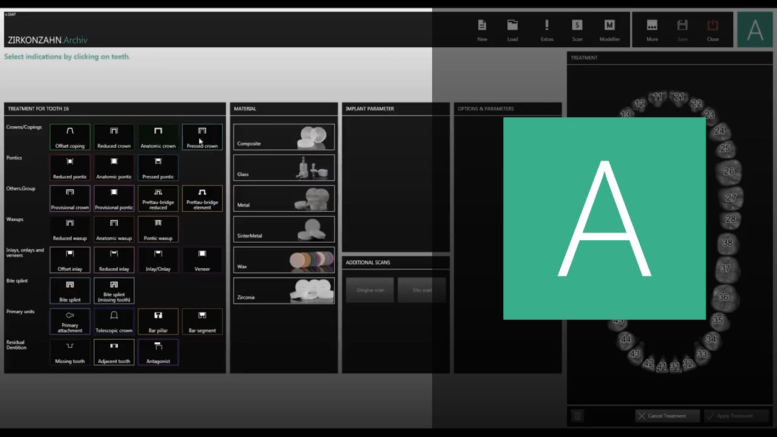777x437 pixels.
Task: Click the Close toolbar button
Action: pos(713,30)
